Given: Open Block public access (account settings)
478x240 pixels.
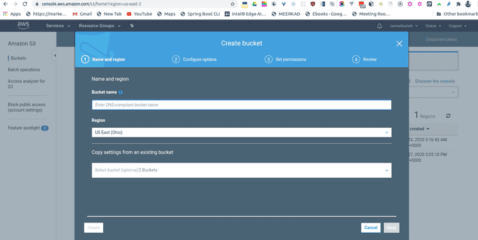Looking at the screenshot, I should [26, 107].
